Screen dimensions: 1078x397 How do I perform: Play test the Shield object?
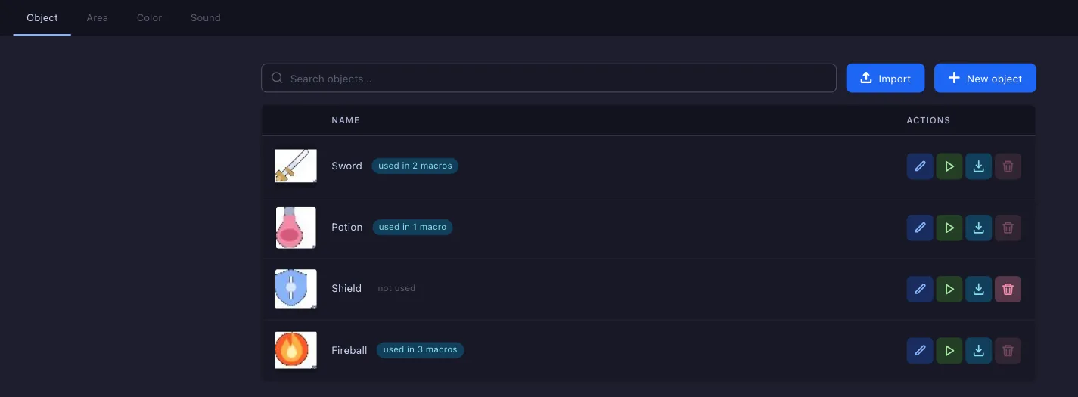pyautogui.click(x=949, y=289)
